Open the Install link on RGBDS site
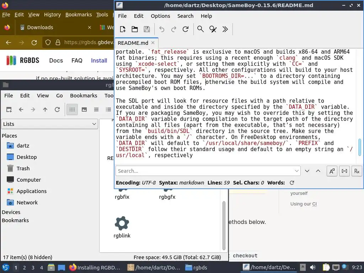This screenshot has width=364, height=273. point(99,60)
